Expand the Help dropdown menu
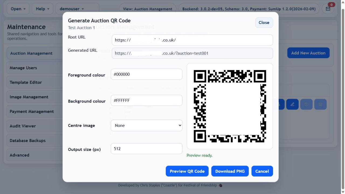 coord(43,9)
